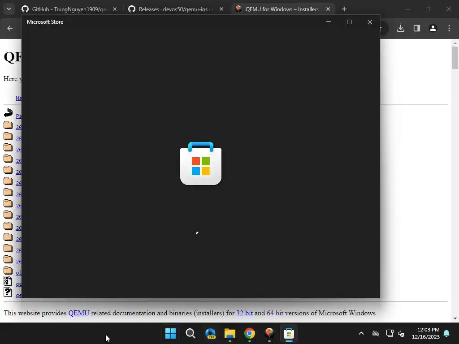The width and height of the screenshot is (459, 344).
Task: Open the tab search dropdown in Chrome
Action: click(x=9, y=9)
